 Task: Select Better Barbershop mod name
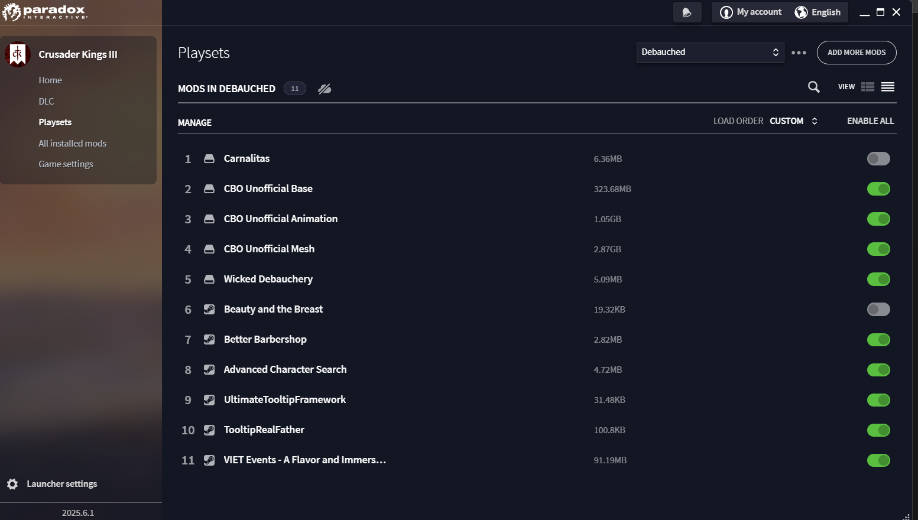[x=265, y=339]
